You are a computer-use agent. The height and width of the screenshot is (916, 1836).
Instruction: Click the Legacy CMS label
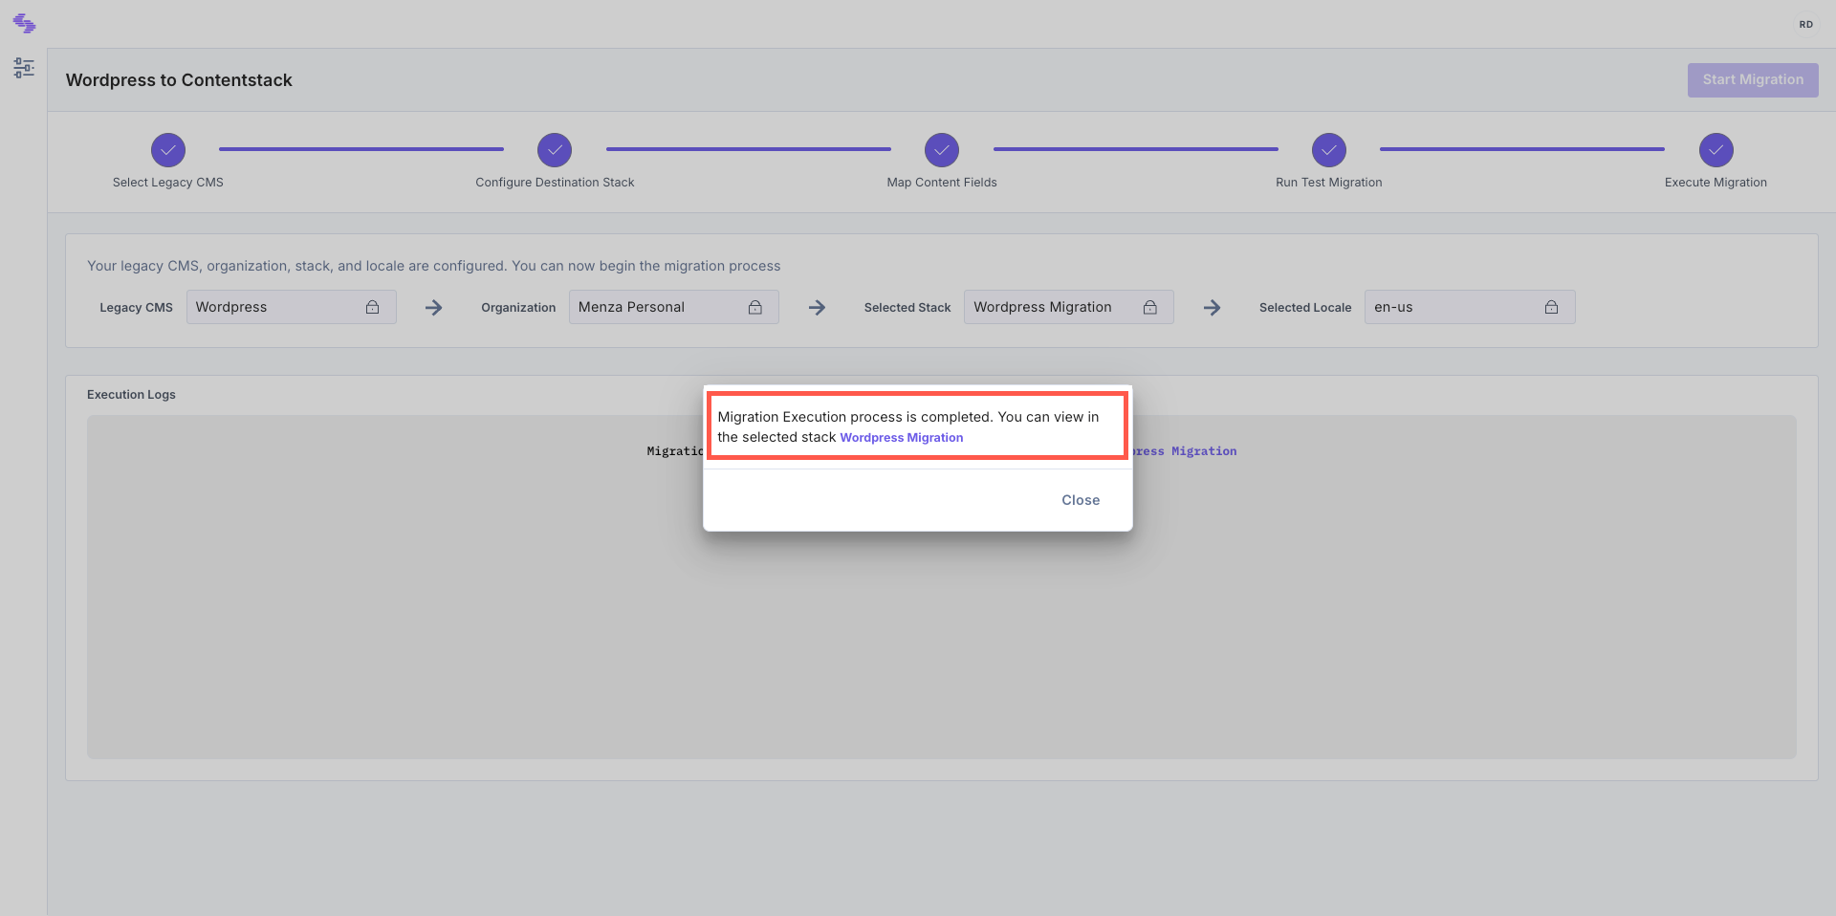136,308
